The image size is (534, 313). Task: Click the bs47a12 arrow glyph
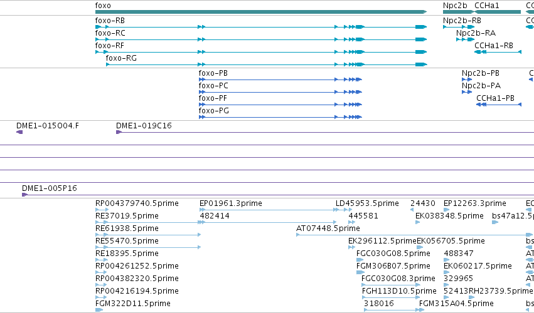tap(495, 222)
